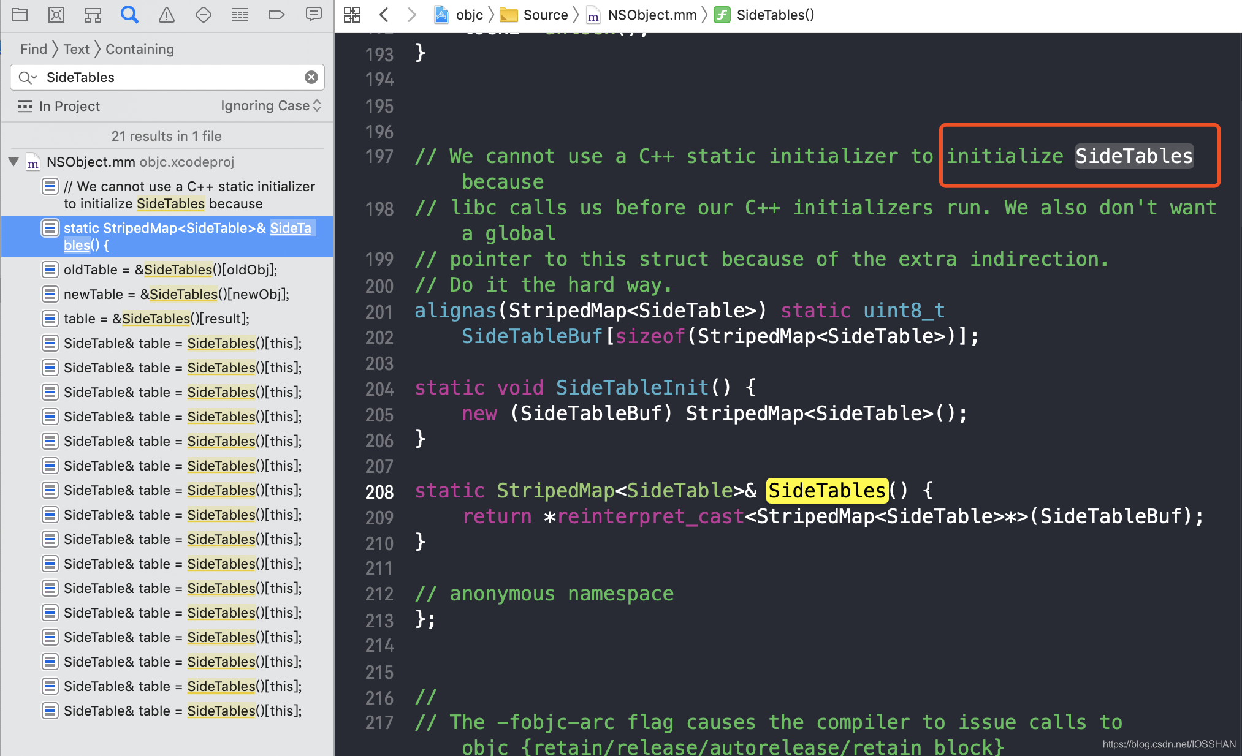
Task: Collapse the NSObject.mm results group
Action: (x=13, y=162)
